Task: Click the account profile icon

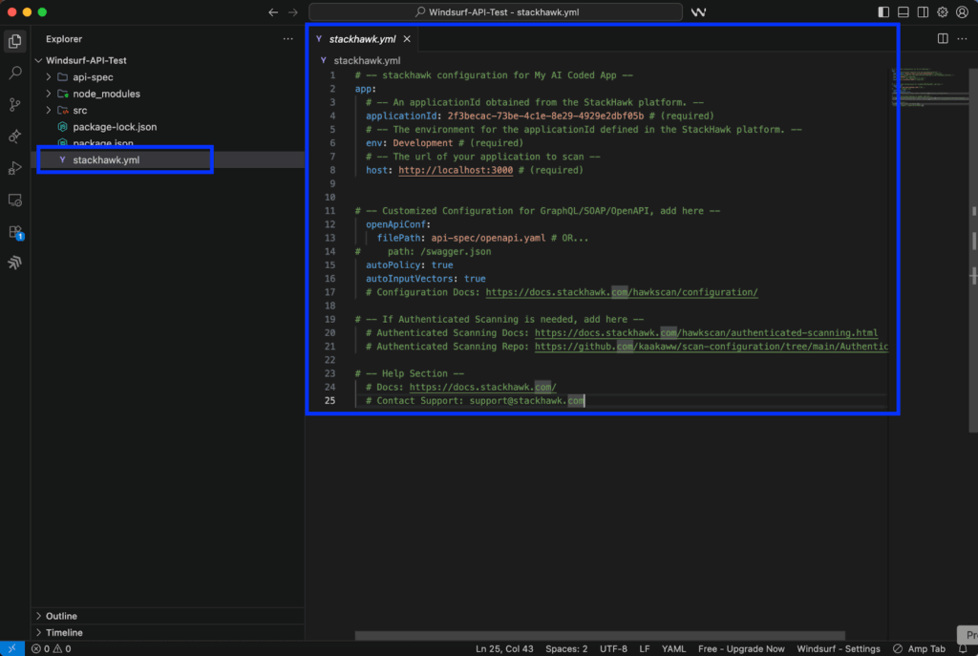Action: click(x=963, y=12)
